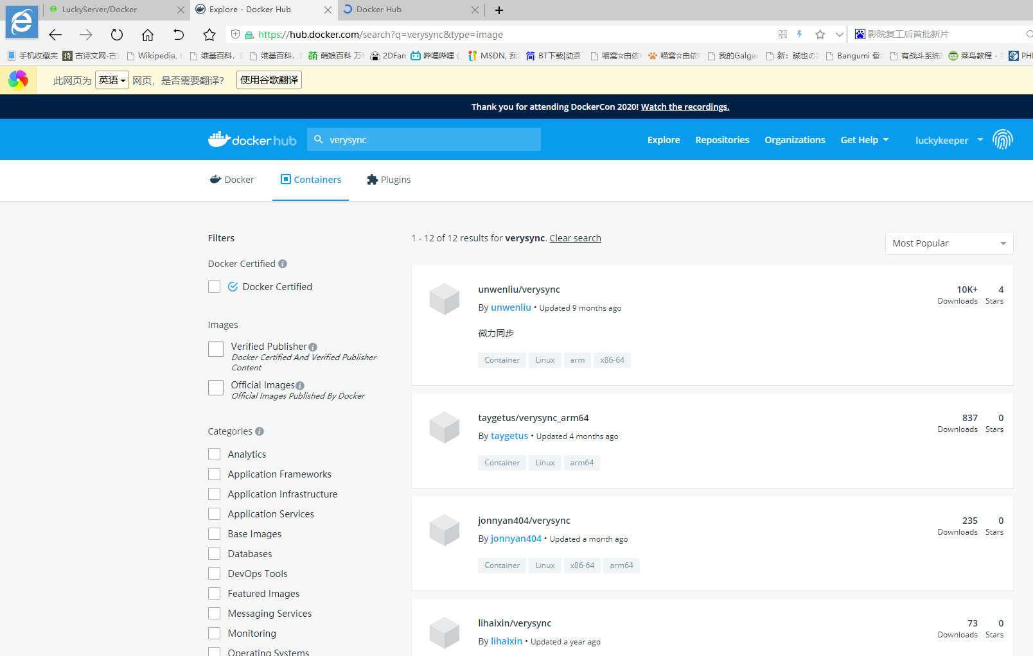
Task: Click the Categories info icon
Action: [260, 431]
